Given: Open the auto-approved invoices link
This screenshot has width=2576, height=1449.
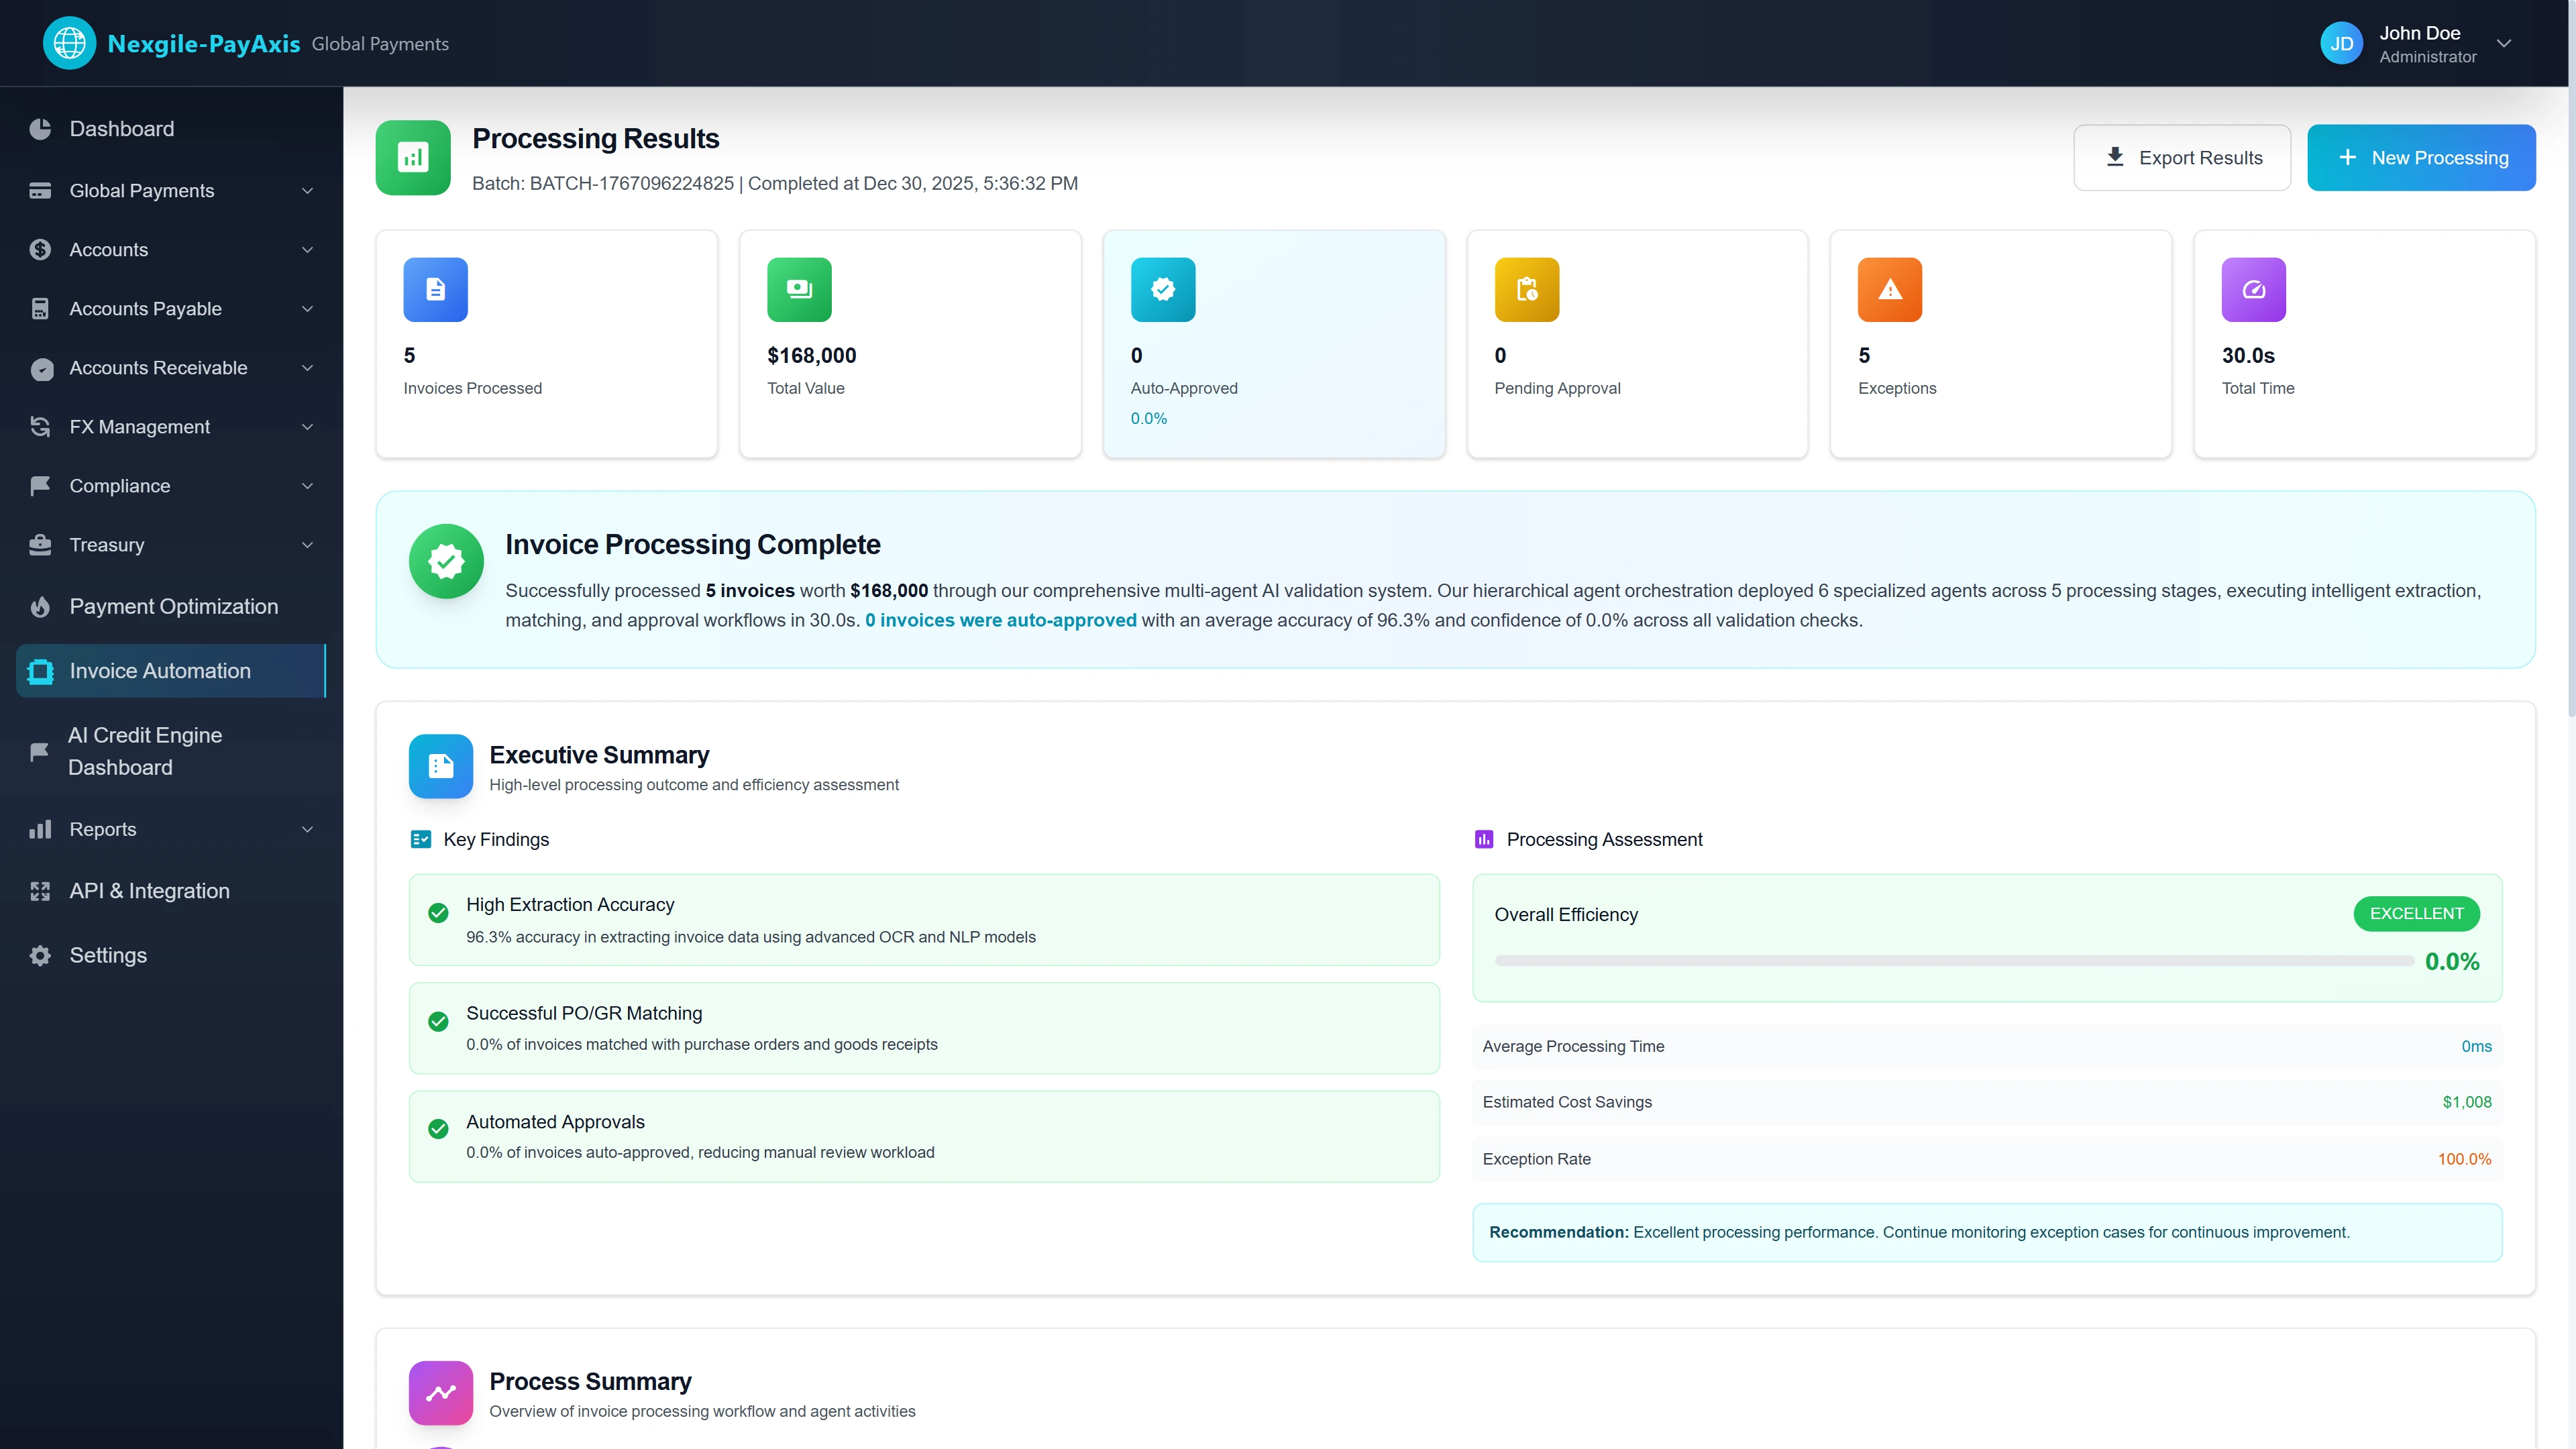Looking at the screenshot, I should 1000,620.
